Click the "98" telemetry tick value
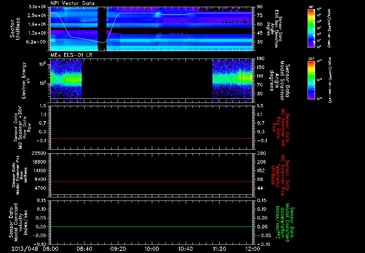The image size is (365, 253). (x=260, y=179)
